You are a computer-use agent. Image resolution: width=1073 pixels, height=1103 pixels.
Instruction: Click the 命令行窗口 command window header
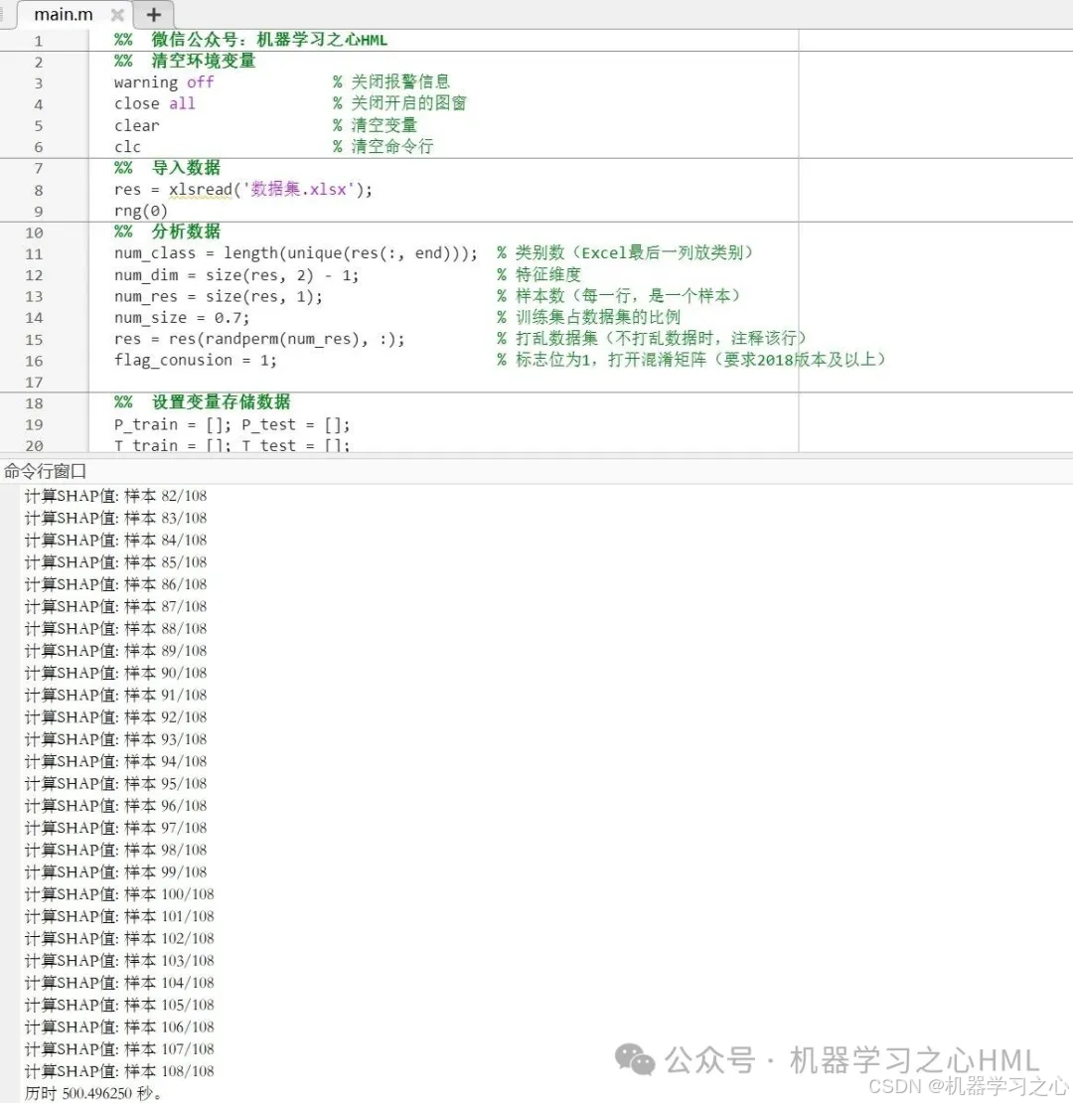[x=45, y=471]
